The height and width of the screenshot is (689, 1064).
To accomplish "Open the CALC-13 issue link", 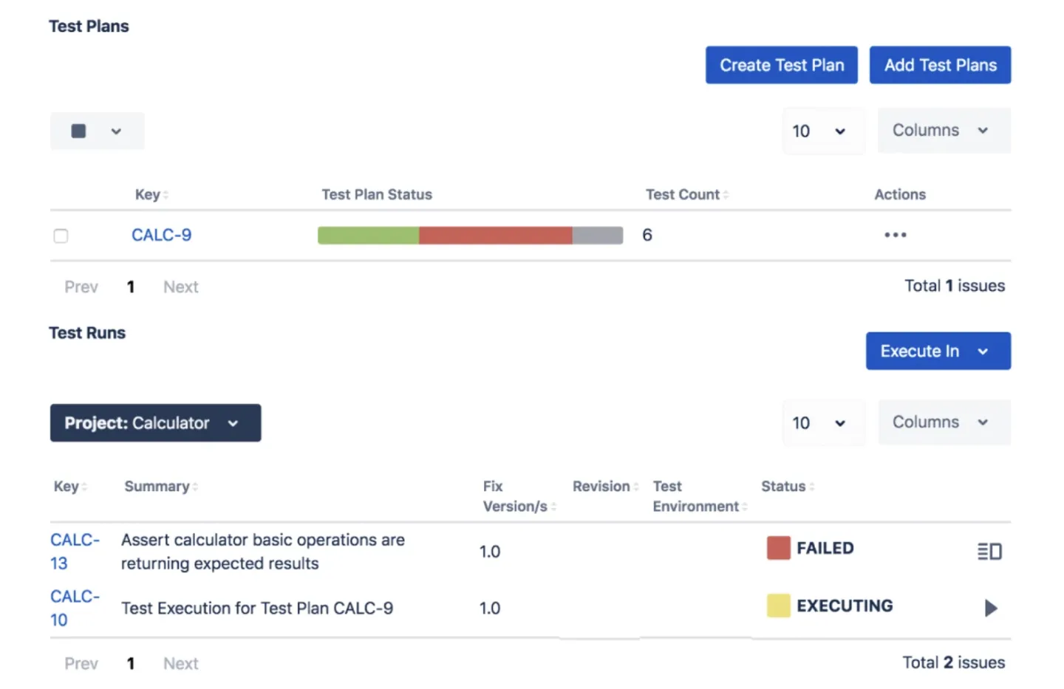I will point(74,552).
